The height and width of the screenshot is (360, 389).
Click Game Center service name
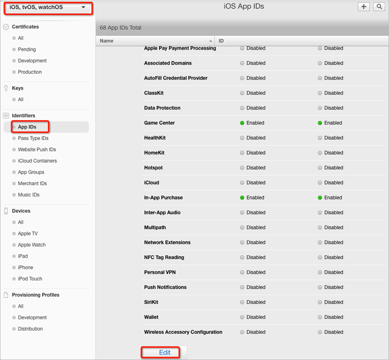coord(159,123)
